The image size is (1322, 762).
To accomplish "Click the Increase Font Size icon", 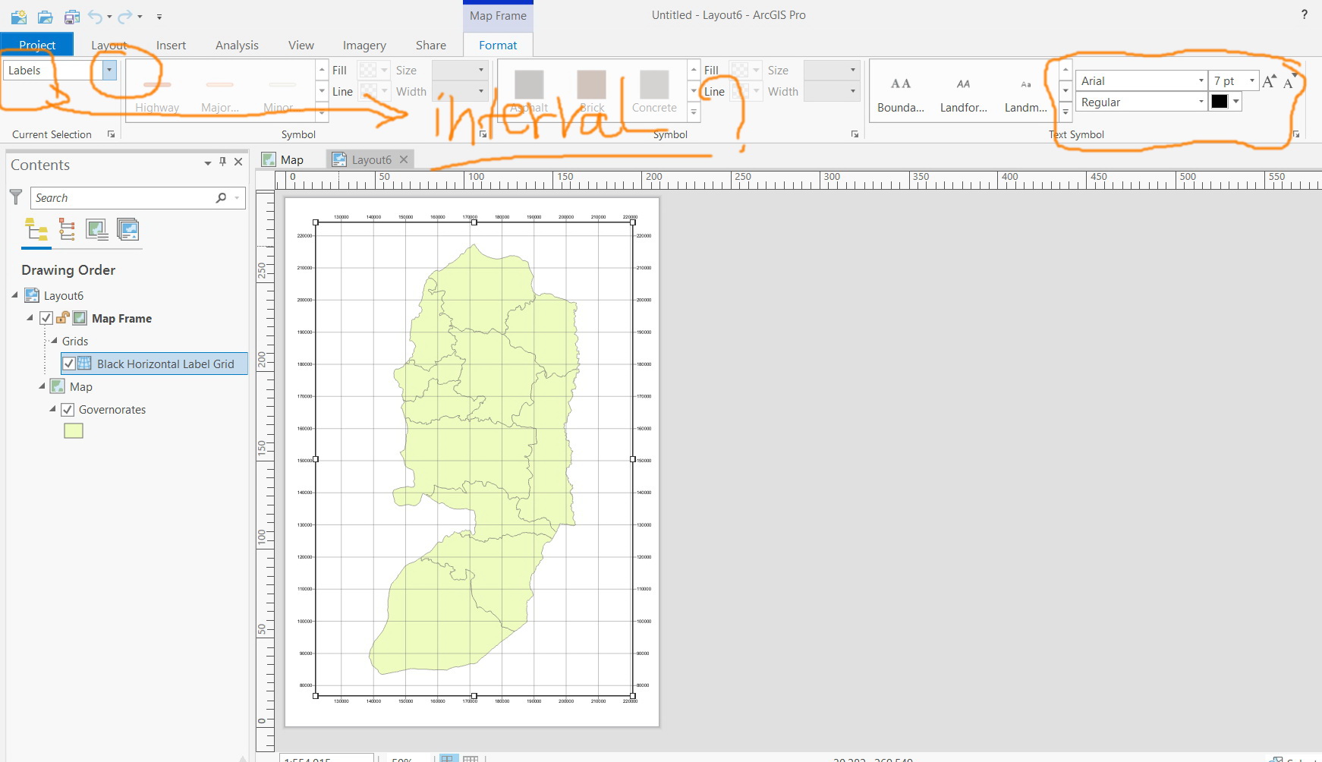I will click(x=1269, y=81).
